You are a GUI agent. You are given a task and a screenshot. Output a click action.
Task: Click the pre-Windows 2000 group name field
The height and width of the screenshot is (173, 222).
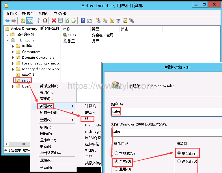pyautogui.click(x=167, y=132)
